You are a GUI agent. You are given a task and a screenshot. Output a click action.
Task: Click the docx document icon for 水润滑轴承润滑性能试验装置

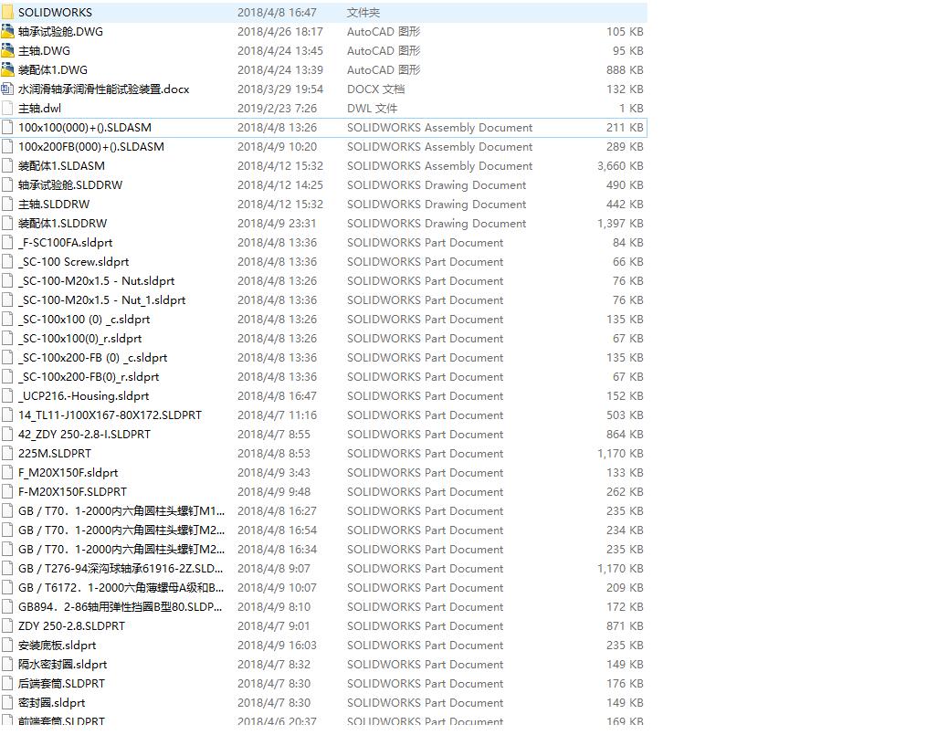click(7, 89)
